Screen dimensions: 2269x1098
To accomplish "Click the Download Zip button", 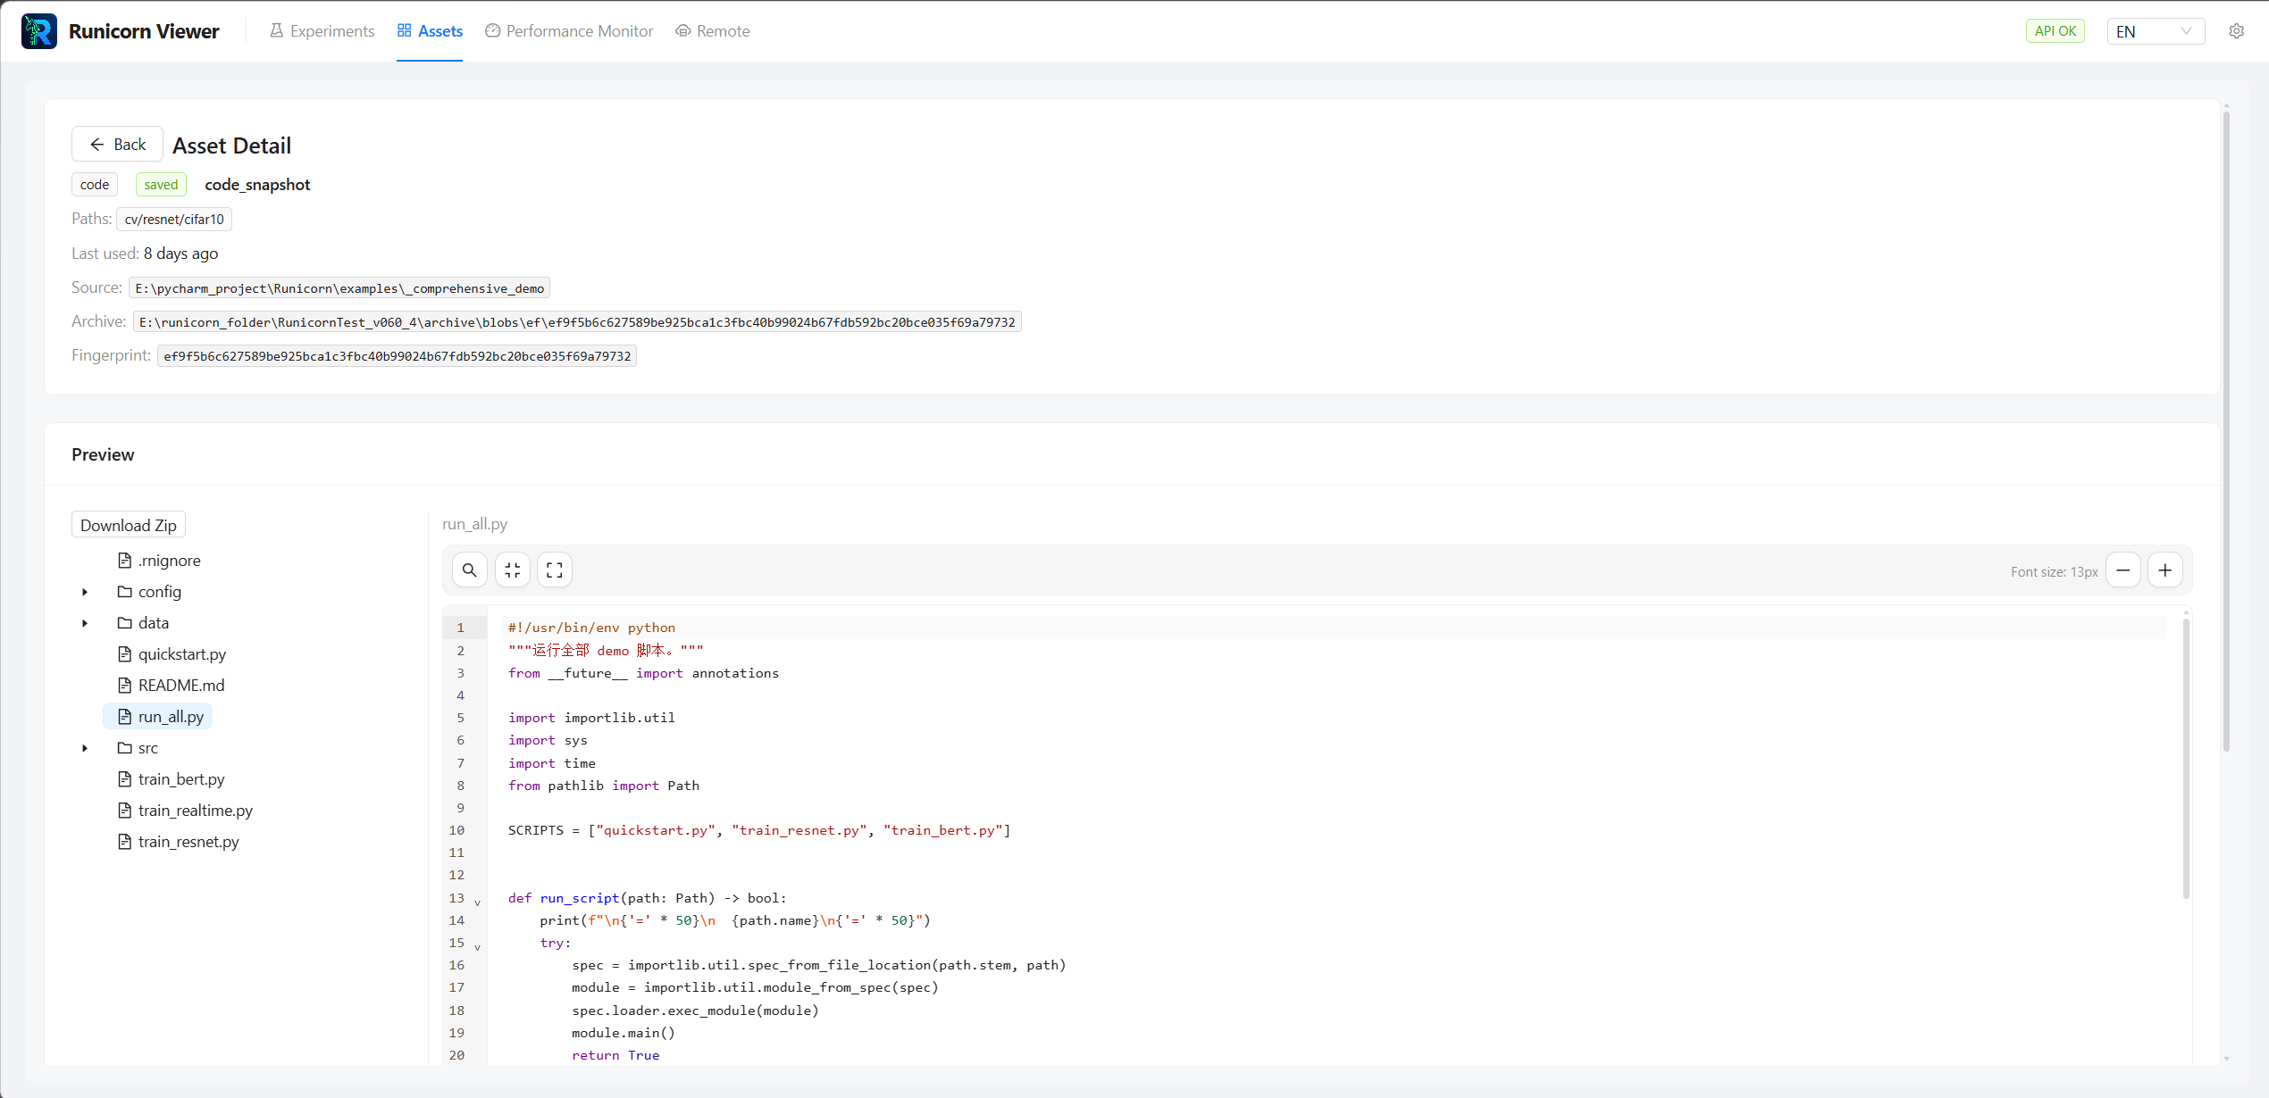I will [x=128, y=525].
